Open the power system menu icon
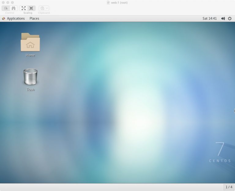Screen dimensions: 235x191 tap(229, 19)
